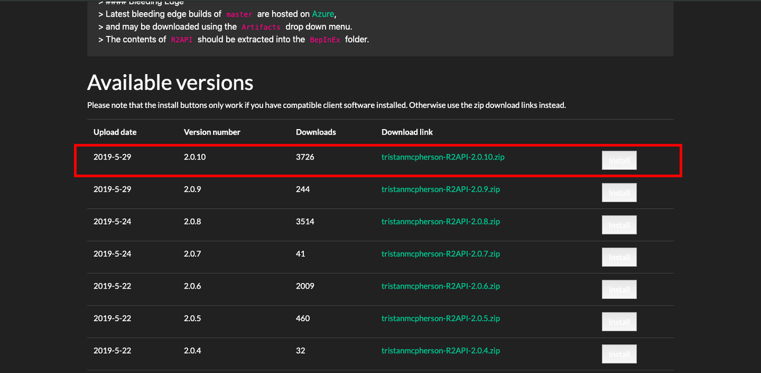Screen dimensions: 761x373
Task: Click the Azure link
Action: [x=323, y=14]
